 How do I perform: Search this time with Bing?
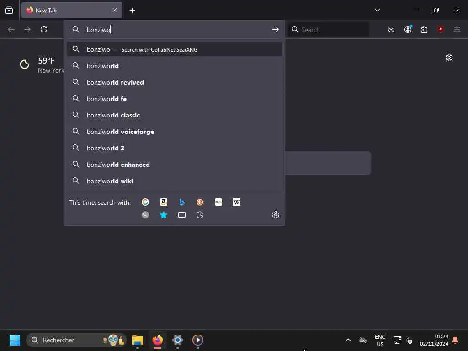point(182,202)
